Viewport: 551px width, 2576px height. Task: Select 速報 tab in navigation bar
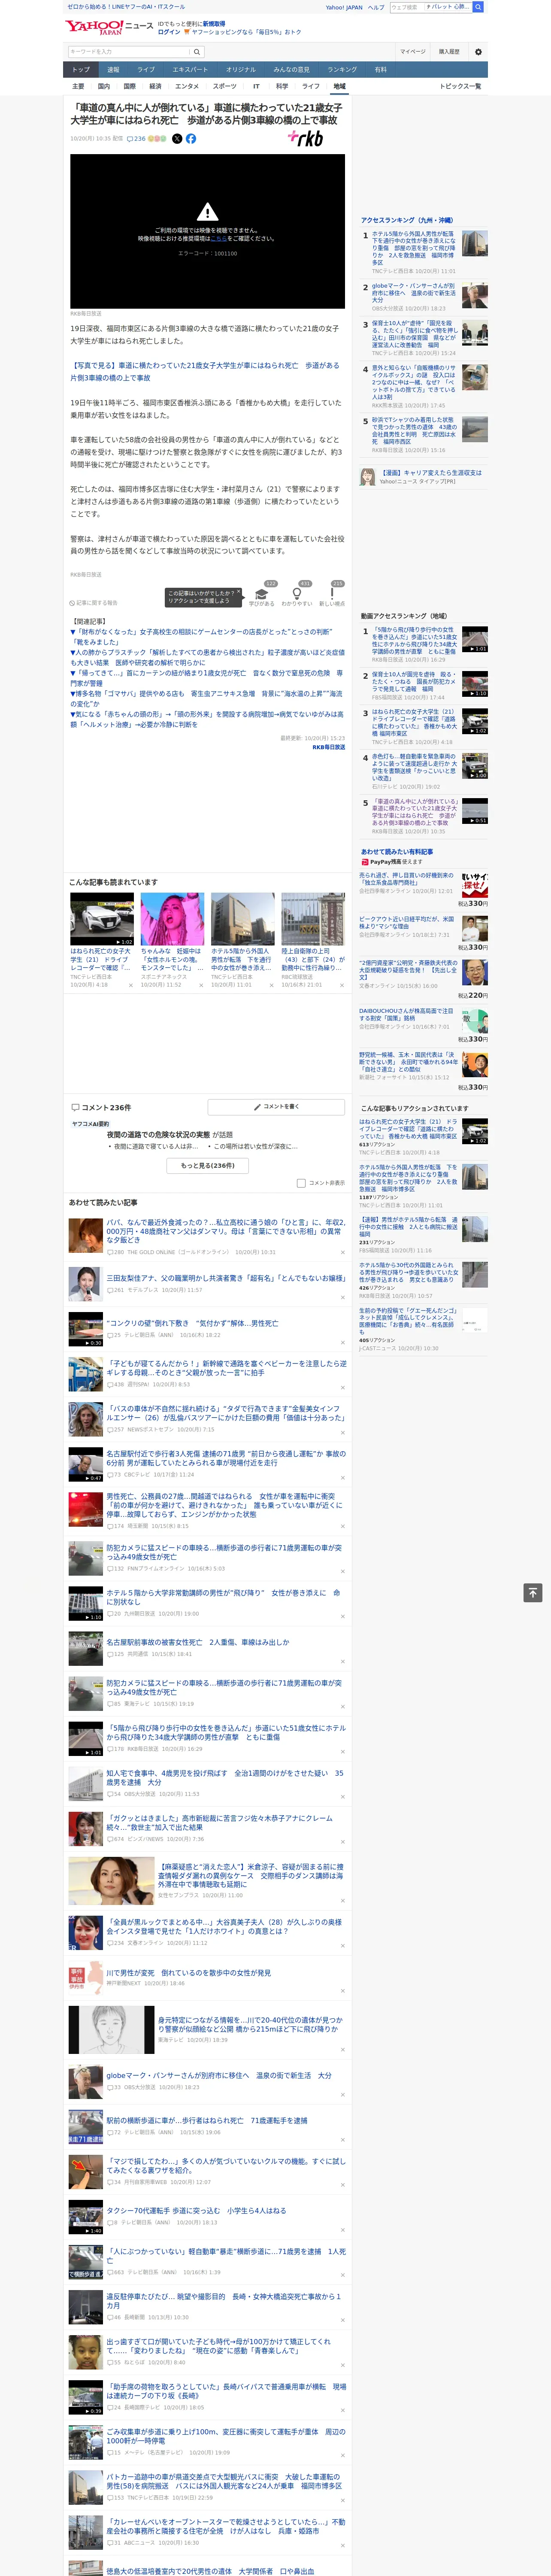[x=113, y=70]
